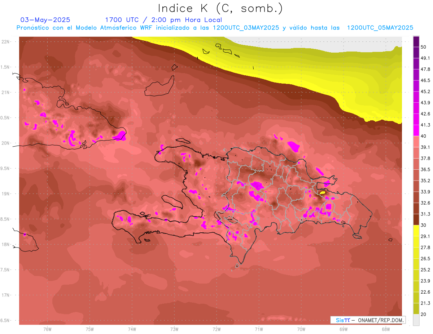The image size is (433, 334).
Task: Click "1700 UTC / 2:00 pm Hora Local"
Action: coord(163,20)
